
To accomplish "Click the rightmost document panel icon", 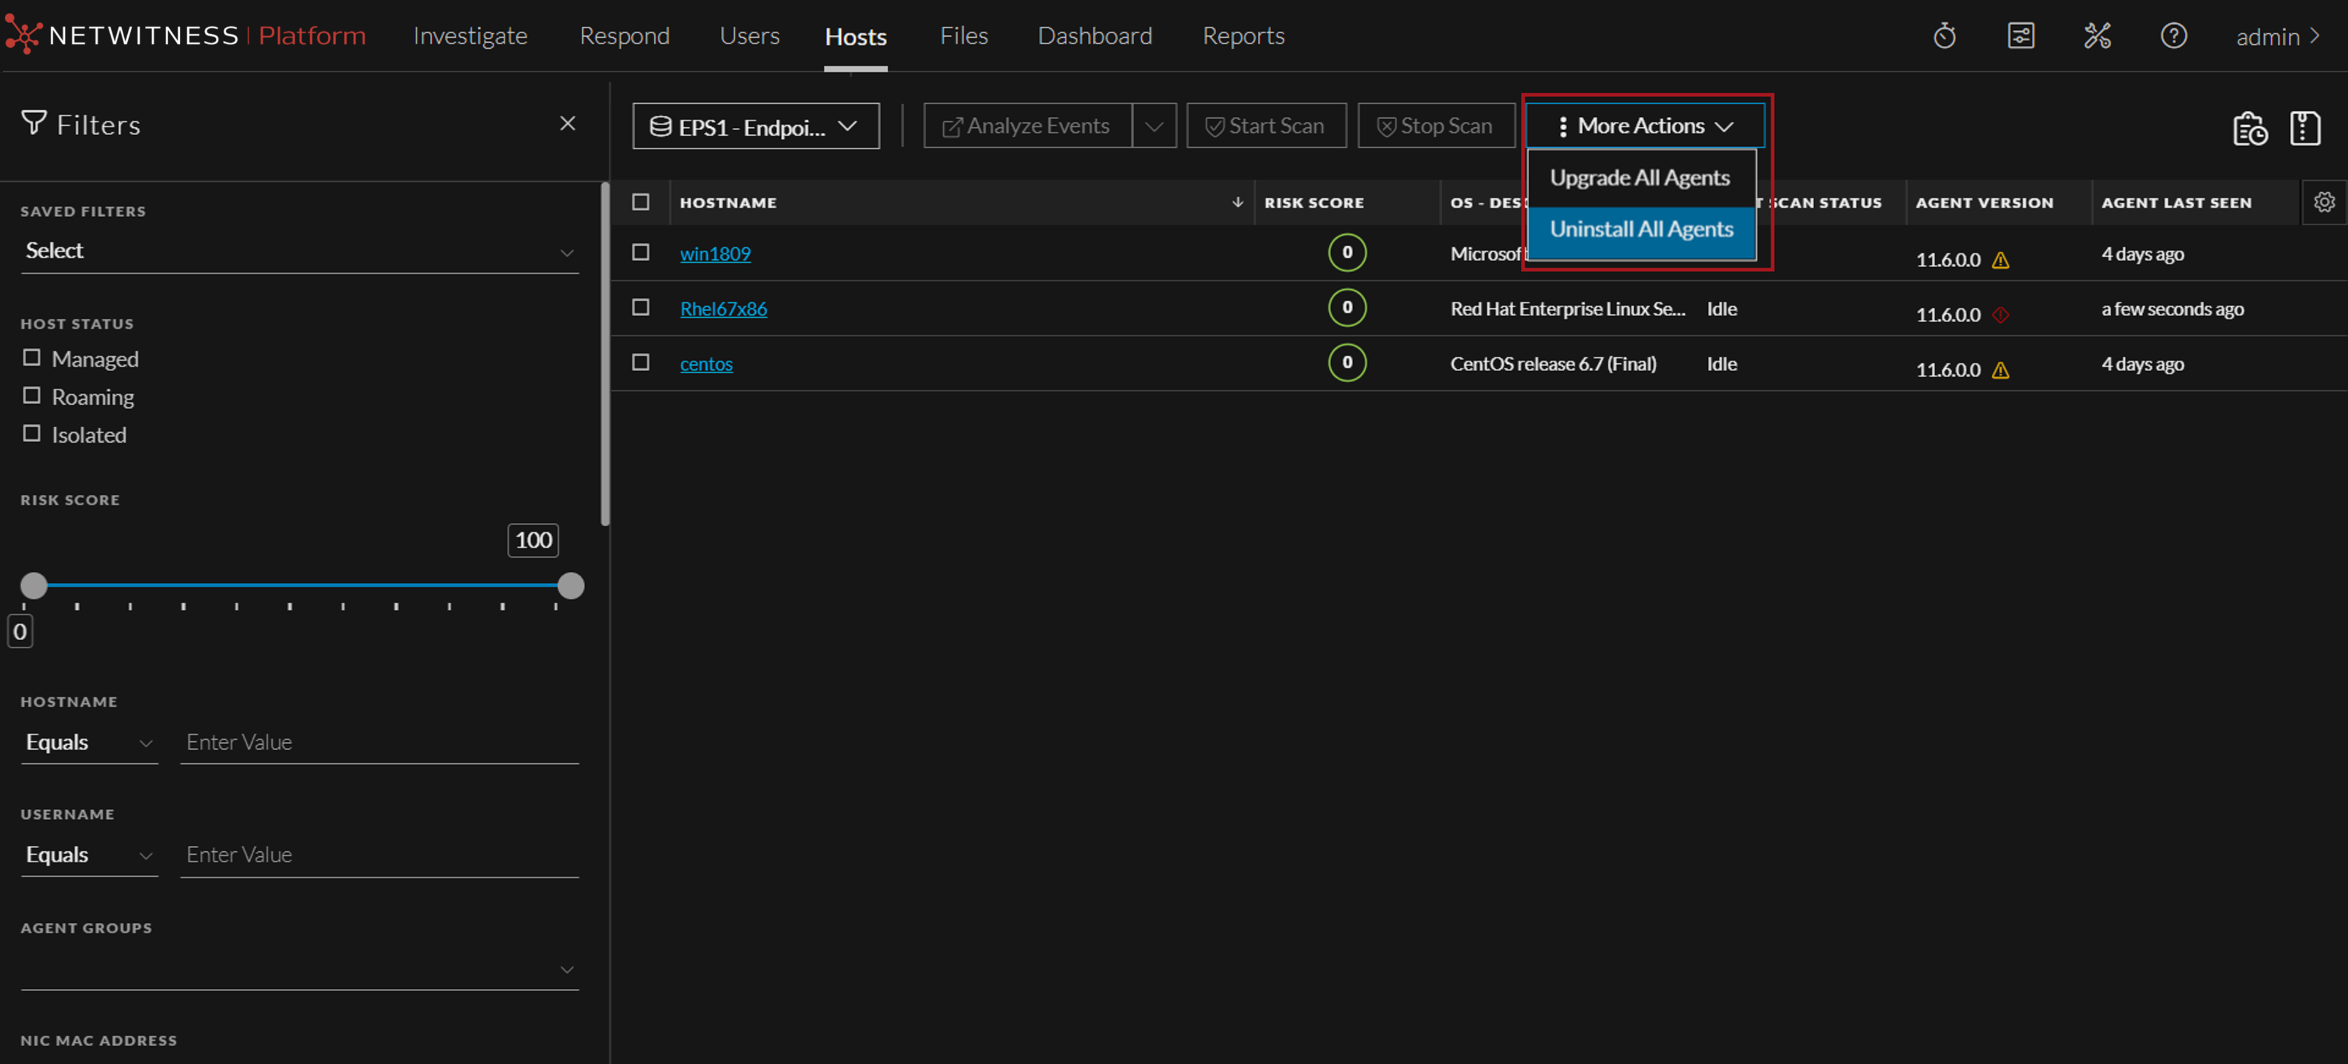I will (x=2304, y=128).
